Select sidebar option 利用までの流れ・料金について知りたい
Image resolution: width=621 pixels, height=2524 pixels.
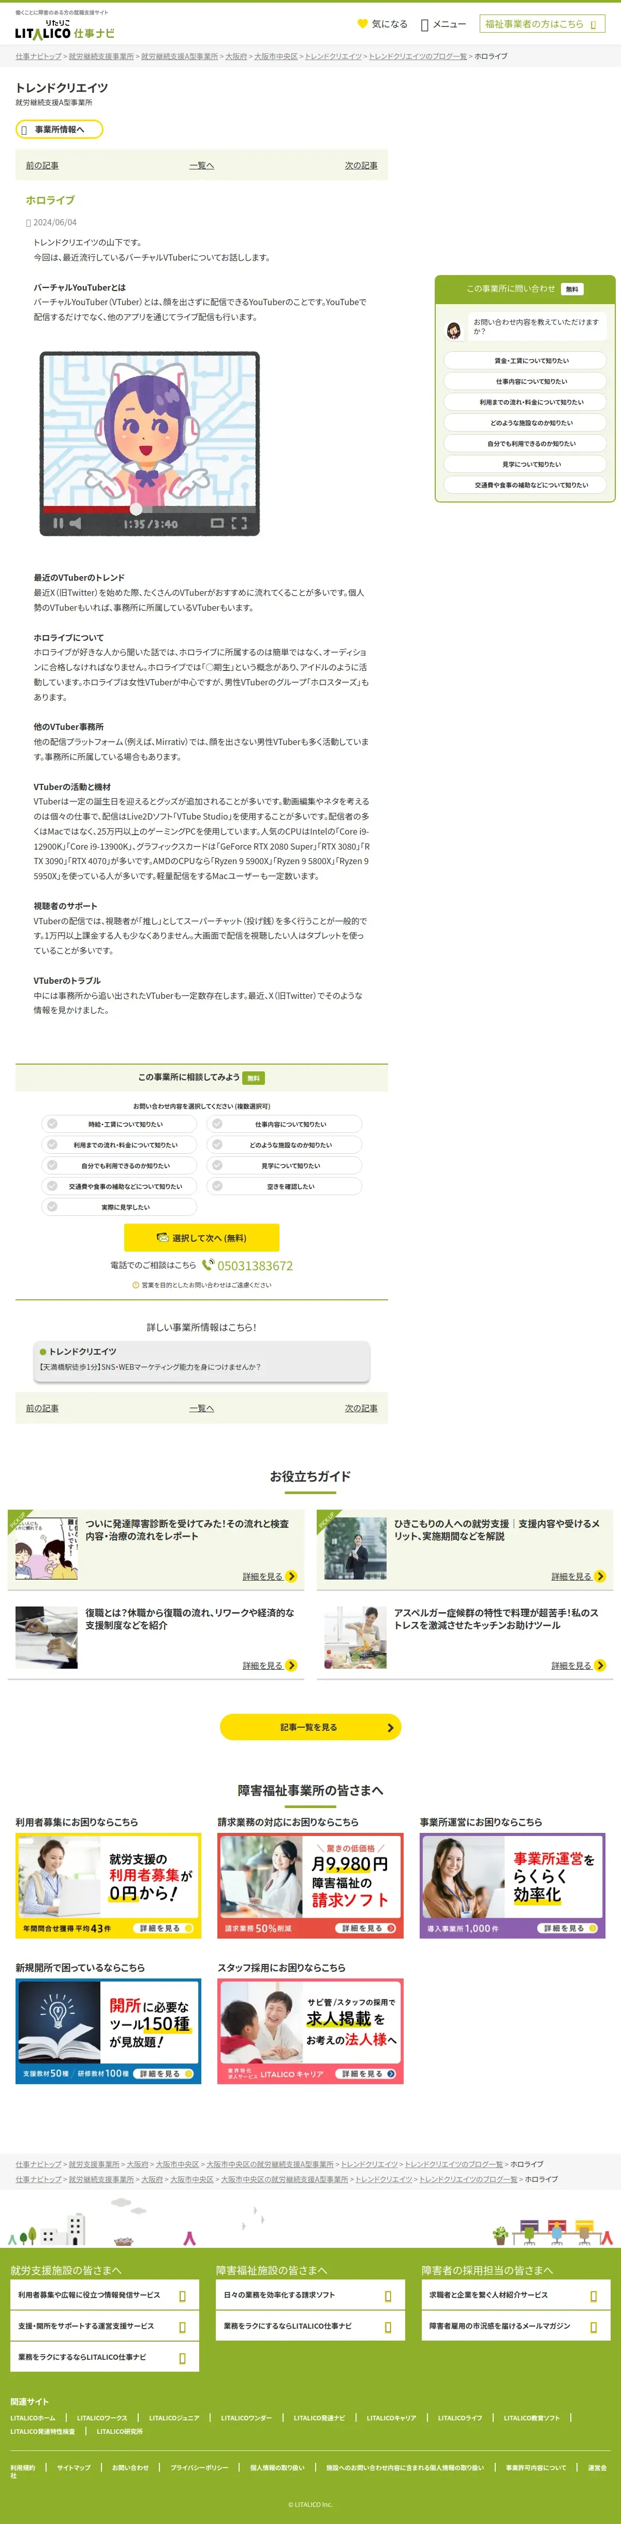525,401
